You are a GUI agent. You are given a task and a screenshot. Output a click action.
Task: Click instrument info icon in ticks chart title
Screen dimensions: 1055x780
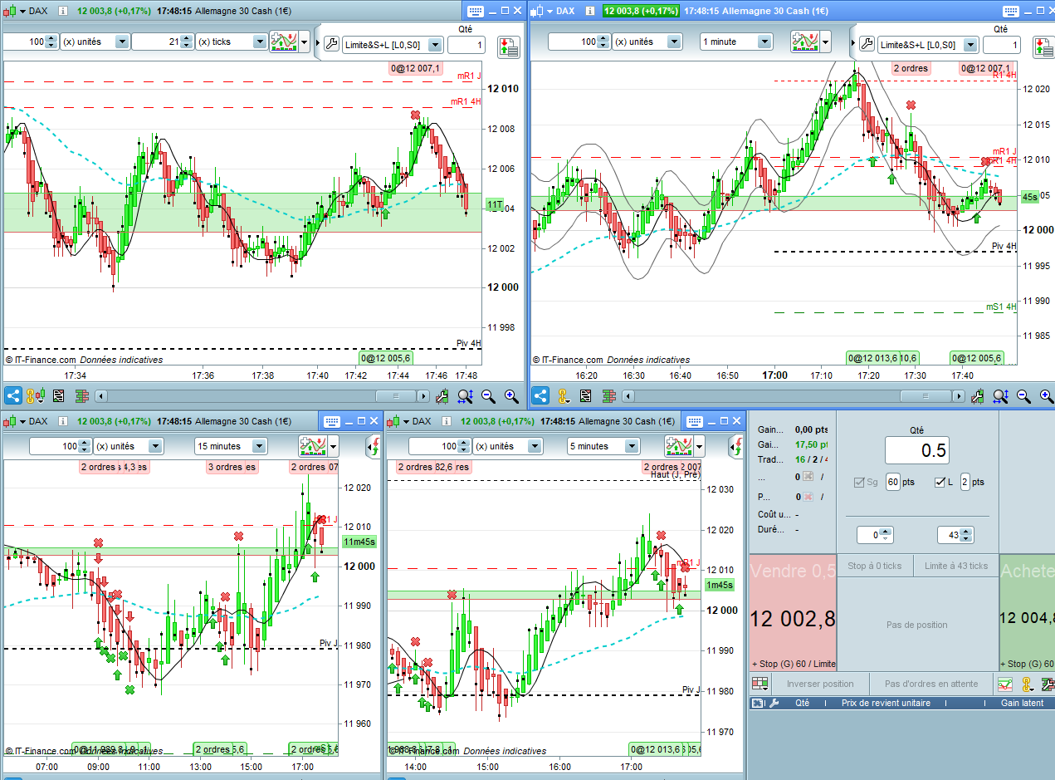point(62,11)
